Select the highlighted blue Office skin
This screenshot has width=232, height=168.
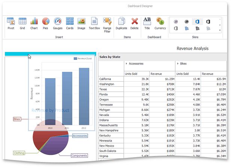(x=197, y=22)
